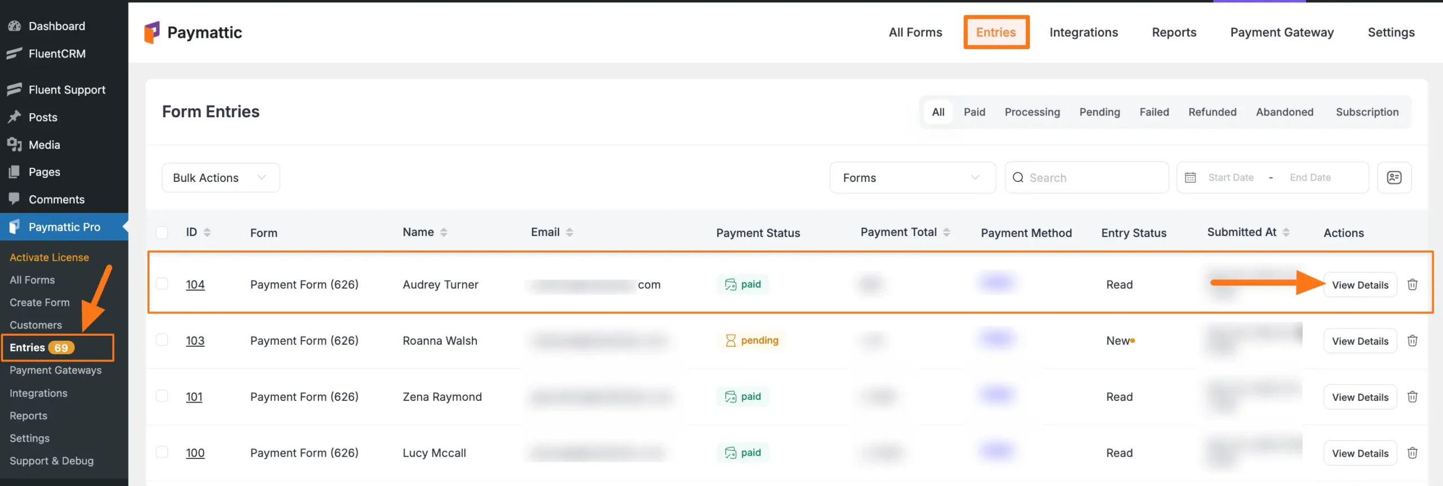Sort by Submitted At column arrows

(1286, 232)
